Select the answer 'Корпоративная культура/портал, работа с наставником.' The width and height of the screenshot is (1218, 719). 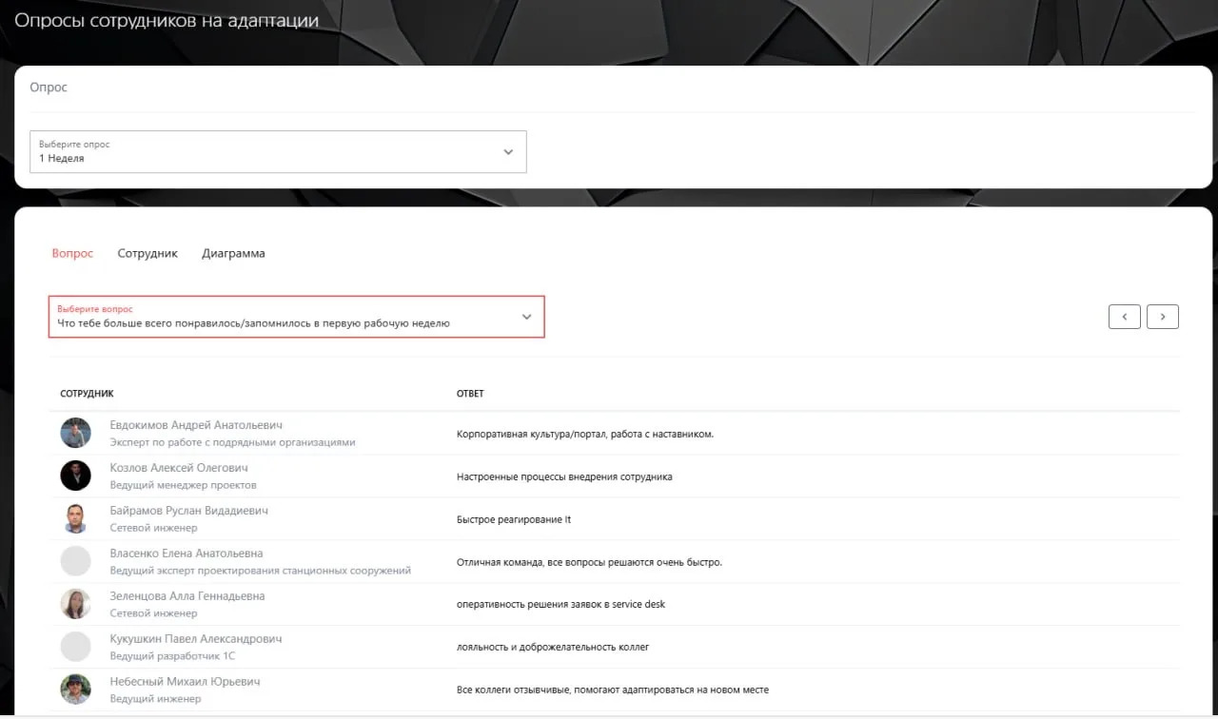click(585, 435)
